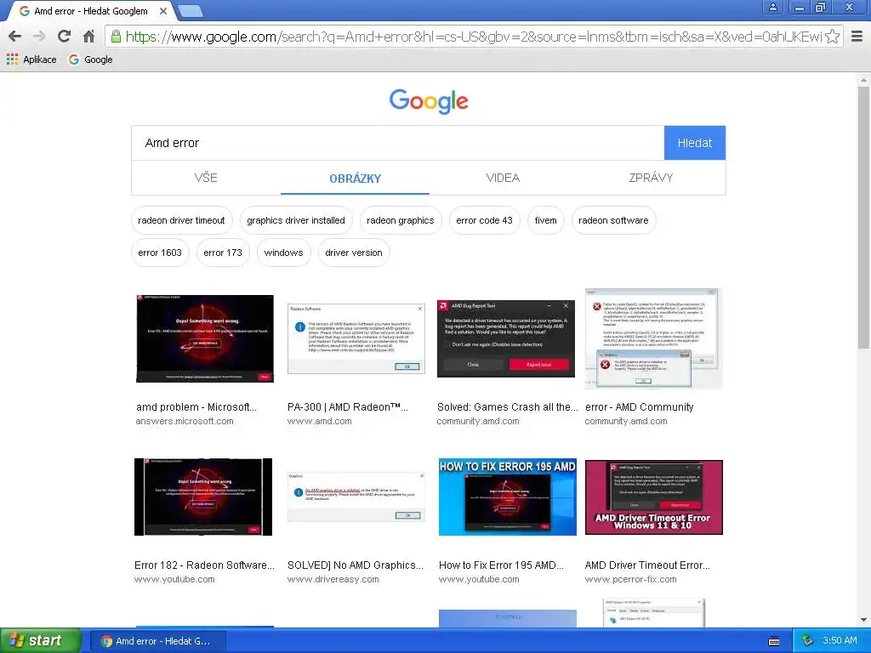Click How to Fix Error 195 AMD title
Screen dimensions: 871x653
tap(501, 565)
